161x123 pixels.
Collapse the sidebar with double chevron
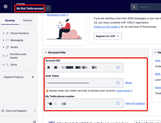[35, 122]
